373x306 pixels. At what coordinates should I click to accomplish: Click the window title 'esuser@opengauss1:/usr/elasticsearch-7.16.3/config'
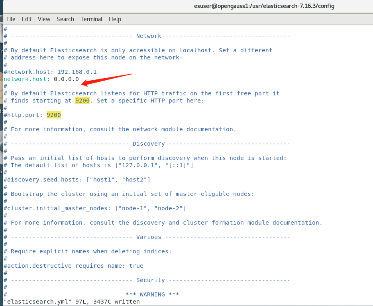[264, 6]
